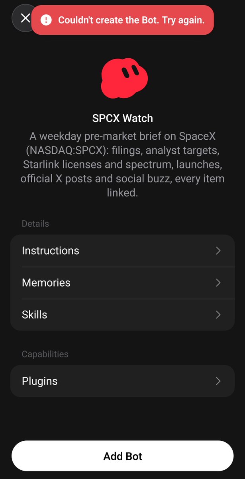The image size is (245, 479).
Task: Dismiss the "Couldn't create the Bot" error banner
Action: click(x=123, y=20)
